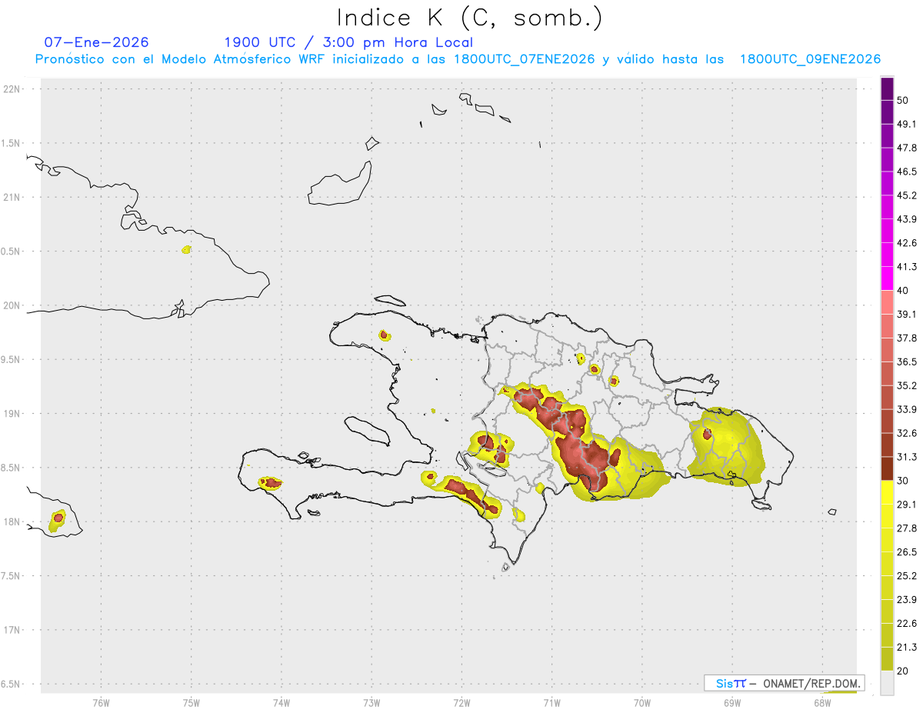Click longitude axis label "71W"

[552, 702]
